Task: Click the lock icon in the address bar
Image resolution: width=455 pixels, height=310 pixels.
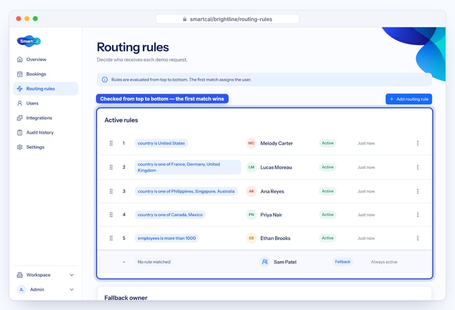Action: pos(185,19)
